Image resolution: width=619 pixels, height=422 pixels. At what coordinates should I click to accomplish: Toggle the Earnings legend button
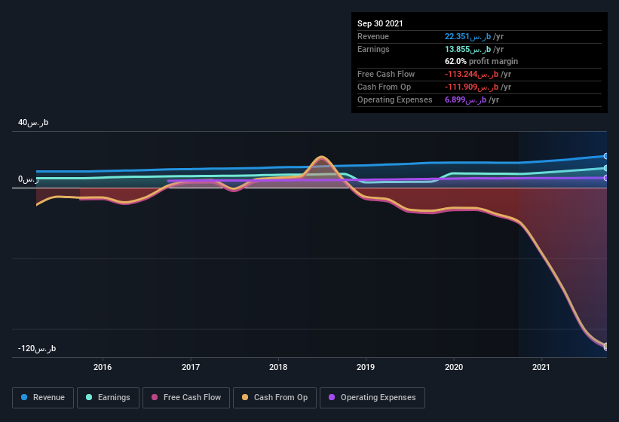pos(108,398)
